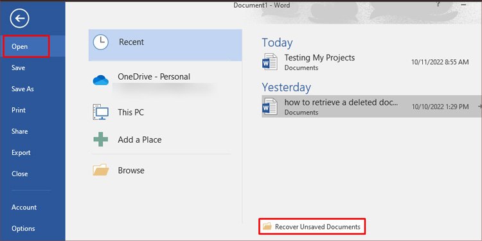This screenshot has width=482, height=241.
Task: Click the Today group heading
Action: click(277, 42)
